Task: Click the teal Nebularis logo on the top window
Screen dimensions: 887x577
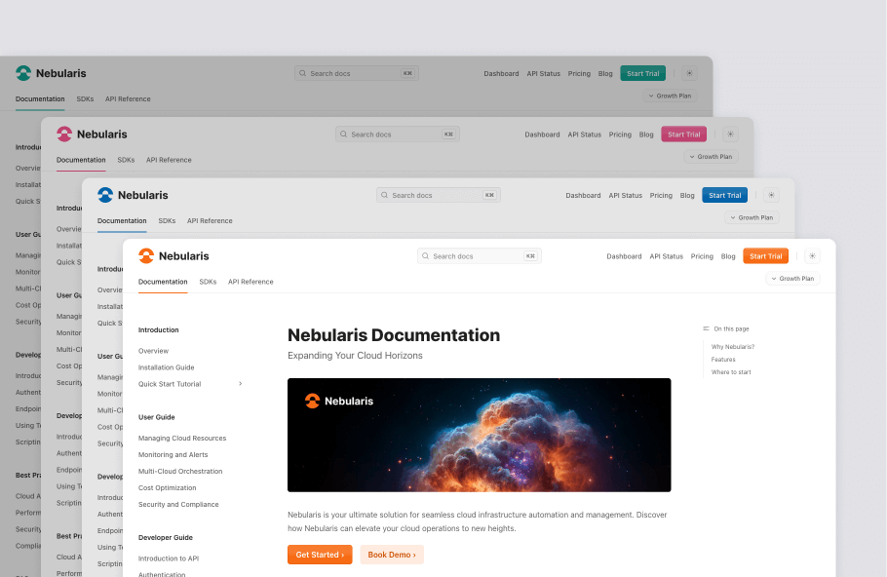Action: (x=21, y=72)
